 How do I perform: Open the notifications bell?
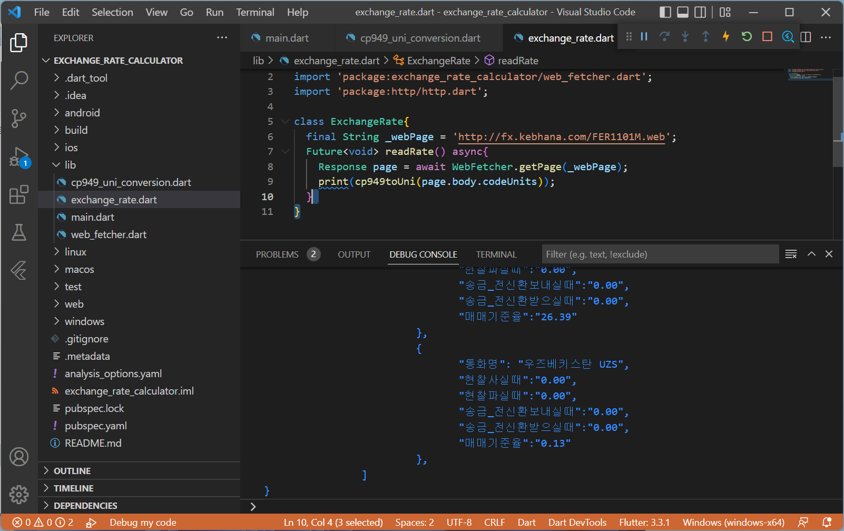coord(827,523)
